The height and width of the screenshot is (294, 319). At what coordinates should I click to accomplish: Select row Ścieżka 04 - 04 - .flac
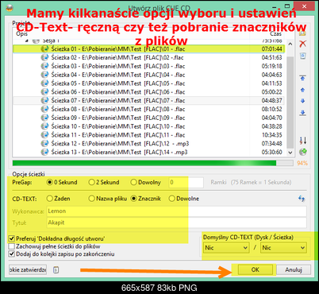pyautogui.click(x=149, y=75)
